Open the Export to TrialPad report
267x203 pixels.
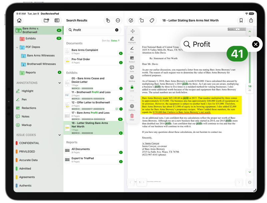(94, 159)
